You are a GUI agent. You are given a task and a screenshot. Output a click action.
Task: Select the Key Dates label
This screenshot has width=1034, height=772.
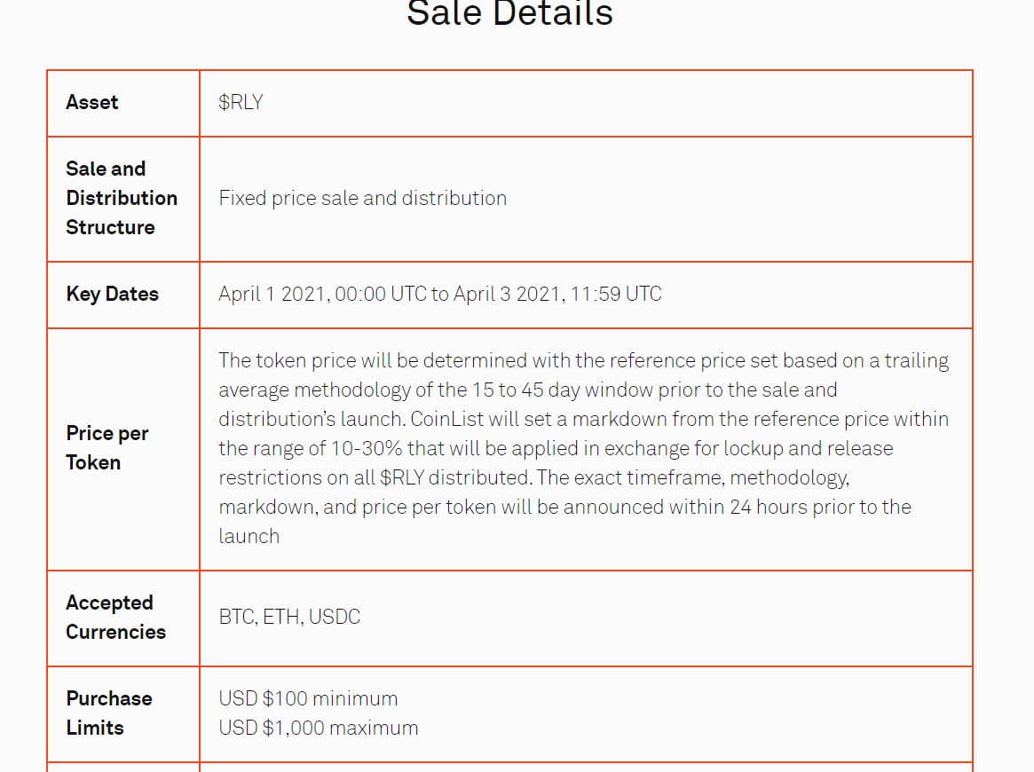(112, 294)
